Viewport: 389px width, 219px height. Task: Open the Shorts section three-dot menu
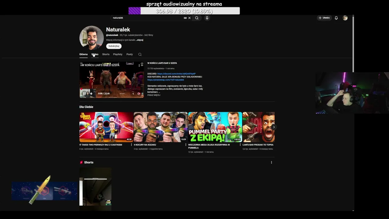point(271,162)
